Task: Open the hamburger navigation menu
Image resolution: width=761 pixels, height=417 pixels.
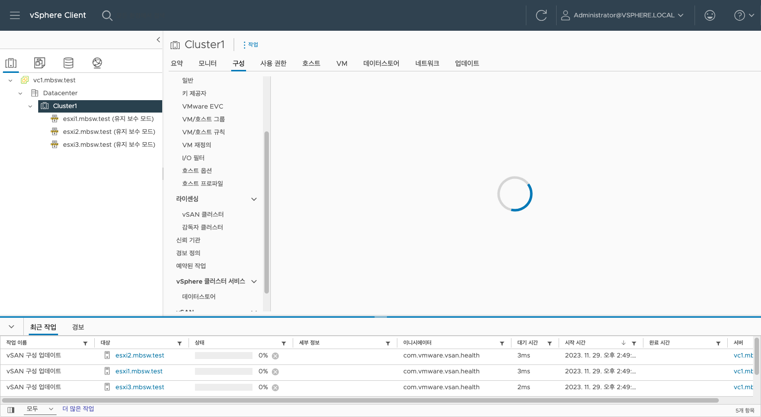Action: pyautogui.click(x=15, y=15)
